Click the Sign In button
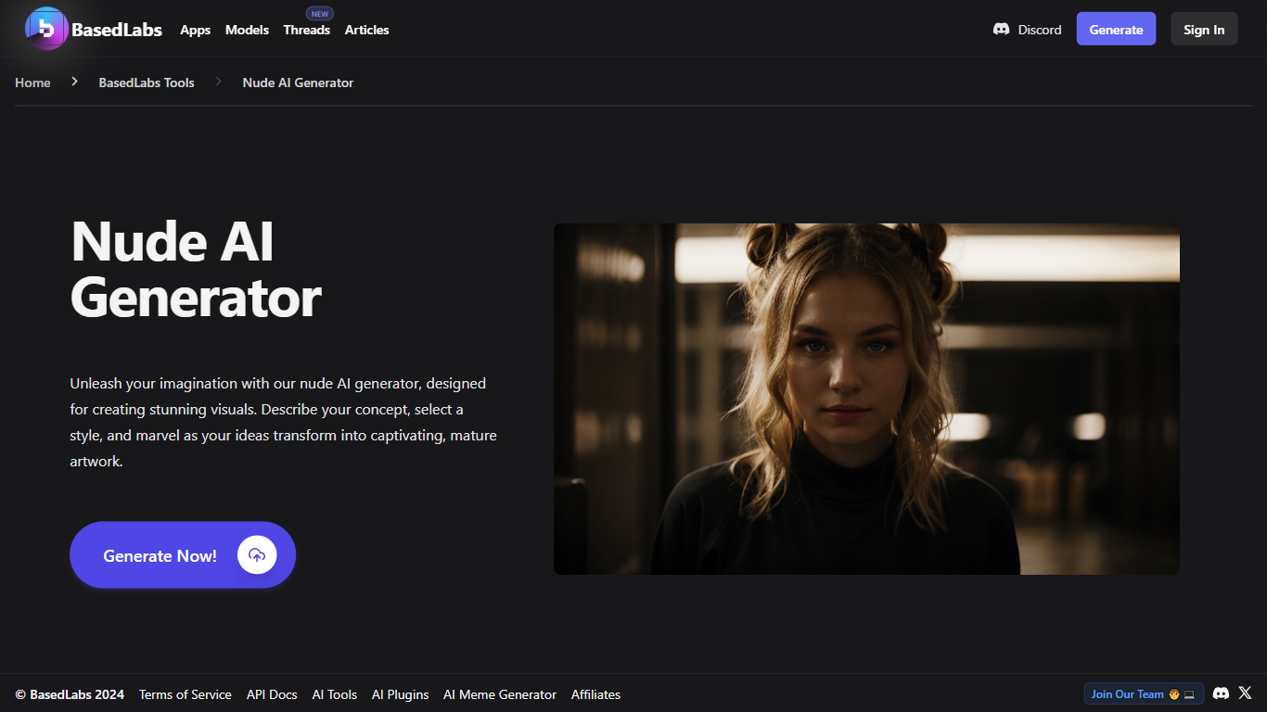The image size is (1267, 712). click(x=1204, y=29)
